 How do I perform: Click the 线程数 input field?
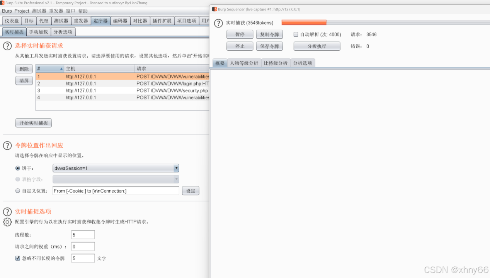[83, 235]
